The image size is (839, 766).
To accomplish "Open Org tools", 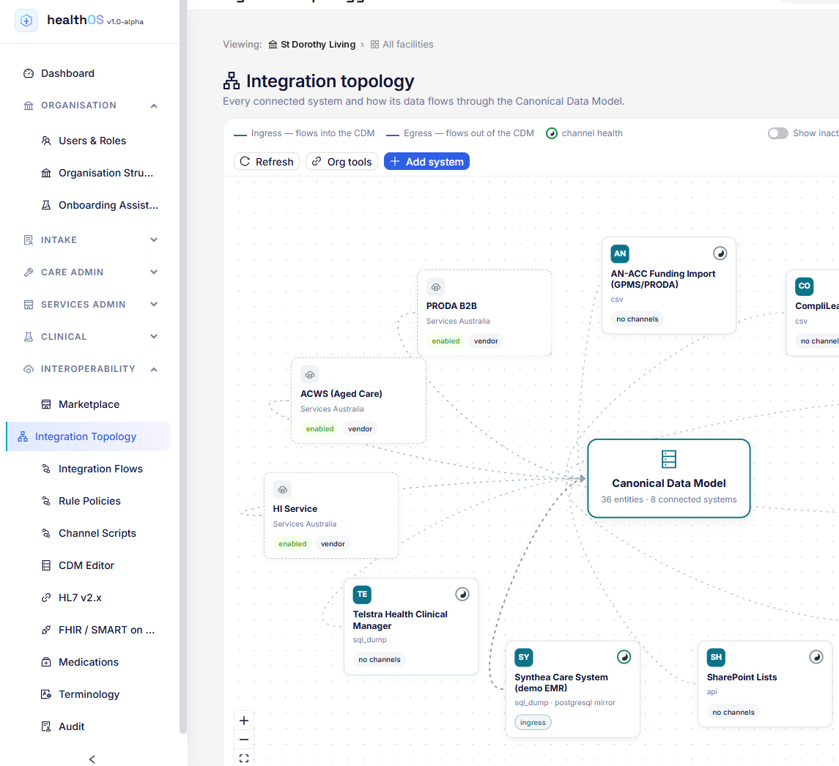I will tap(342, 162).
